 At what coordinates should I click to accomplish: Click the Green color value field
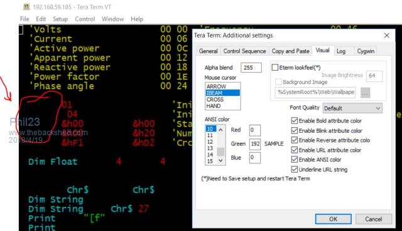point(255,144)
